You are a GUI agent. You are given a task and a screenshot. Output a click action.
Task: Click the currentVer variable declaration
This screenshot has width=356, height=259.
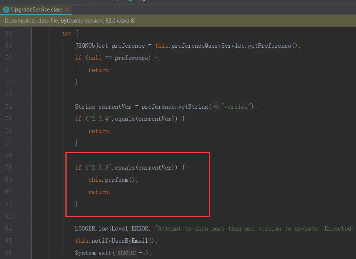pos(115,106)
